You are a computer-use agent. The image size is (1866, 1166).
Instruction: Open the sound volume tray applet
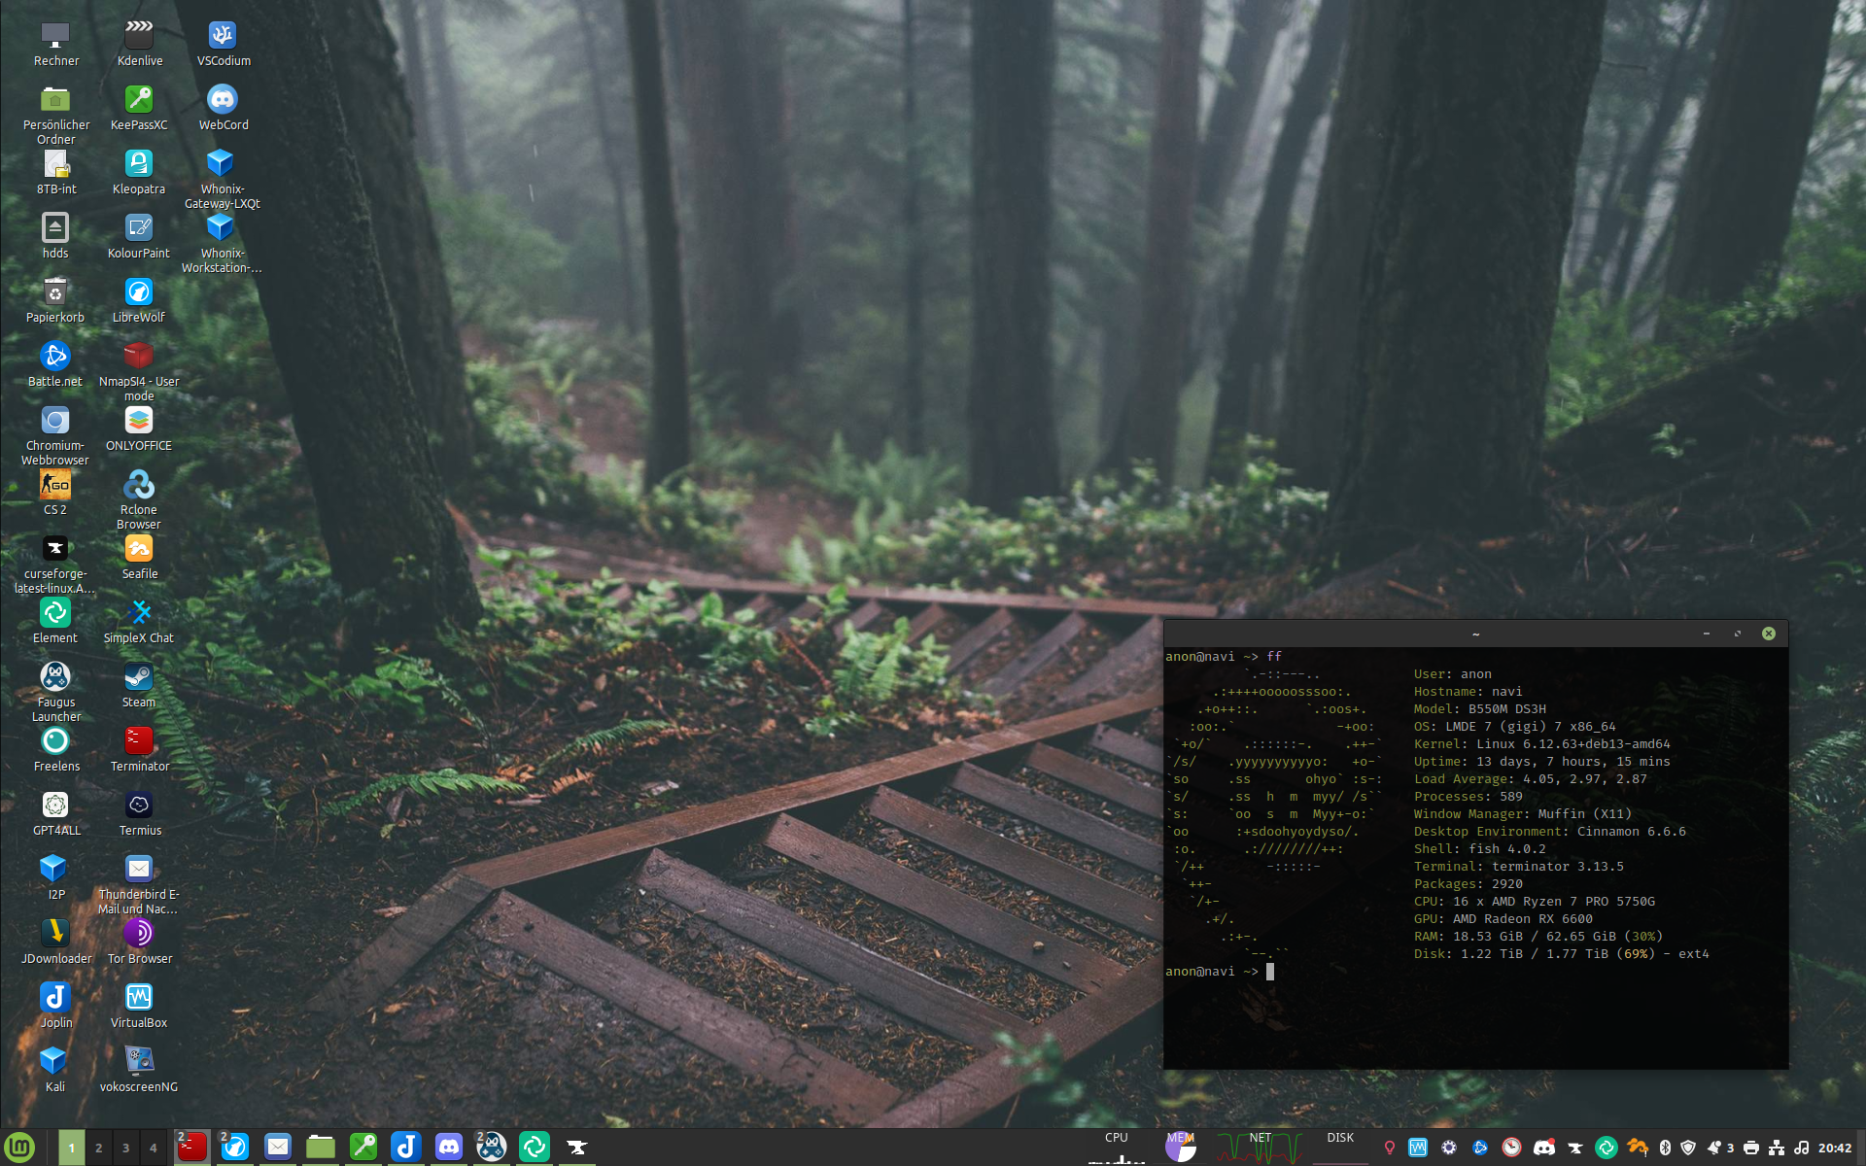pyautogui.click(x=1801, y=1148)
